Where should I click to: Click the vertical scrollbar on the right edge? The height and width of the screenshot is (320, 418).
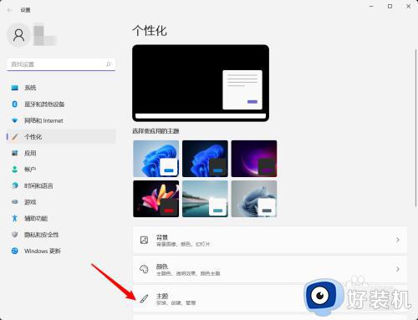[x=415, y=128]
